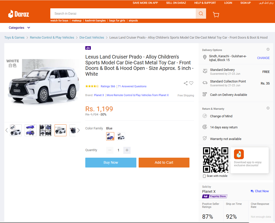
Task: Click the location pin icon
Action: pos(205,57)
